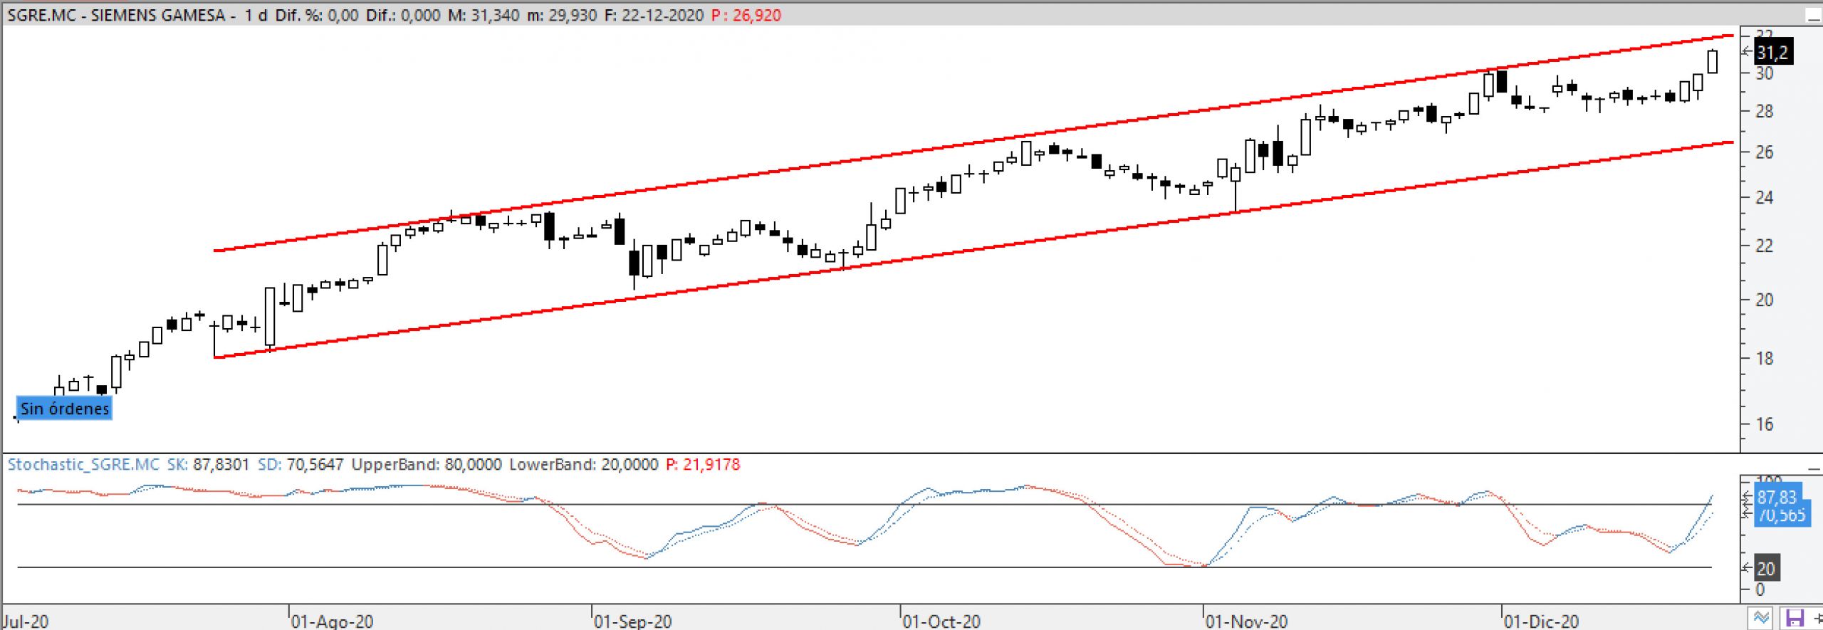Click the 87,83 stochastic value tag
The image size is (1823, 630).
click(1777, 497)
